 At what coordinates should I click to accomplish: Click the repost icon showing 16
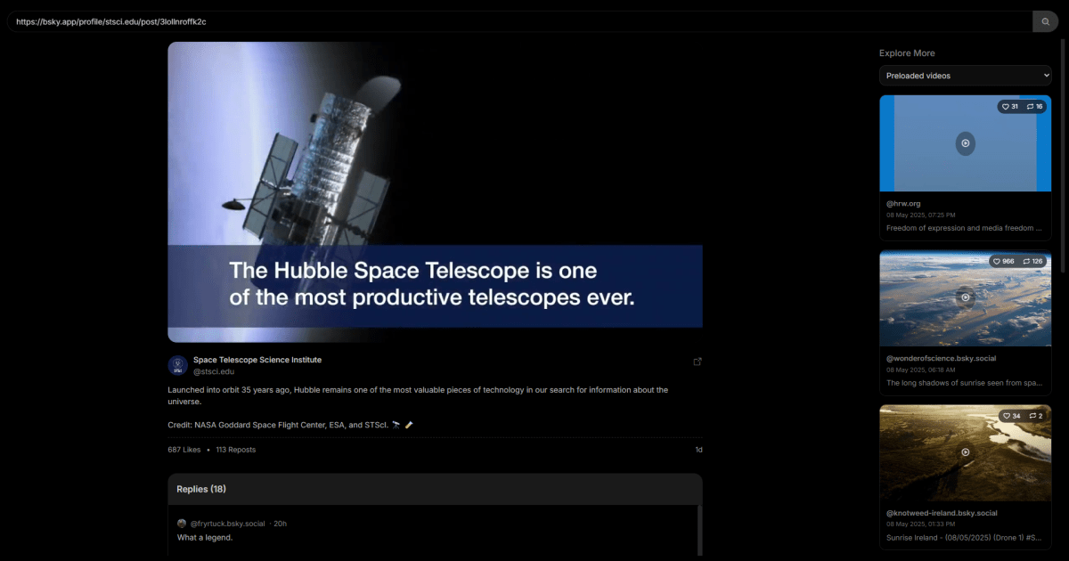[1030, 107]
